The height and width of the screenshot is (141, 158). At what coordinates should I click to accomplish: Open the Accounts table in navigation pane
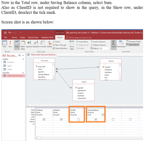click(x=9, y=62)
